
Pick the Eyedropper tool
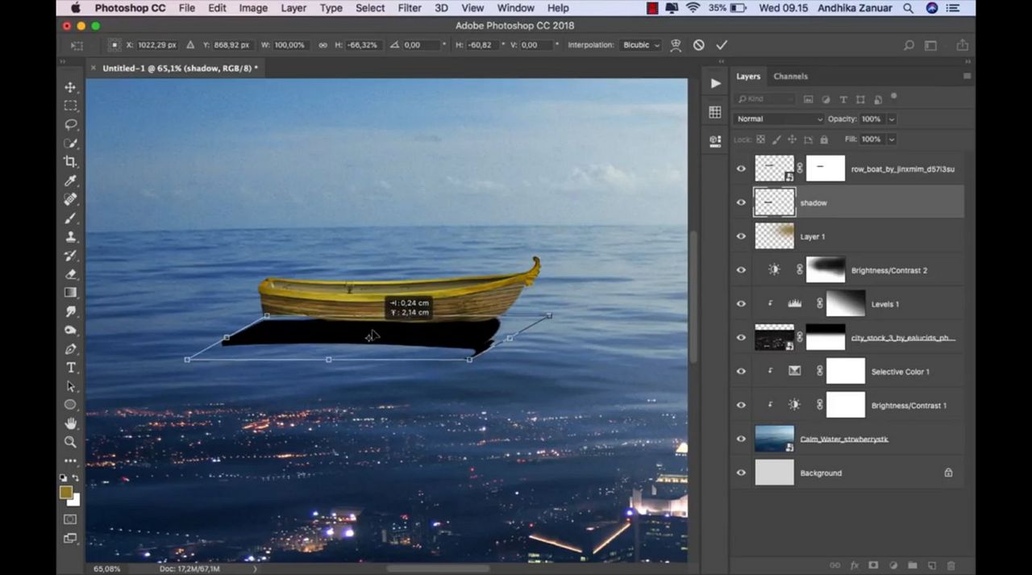pyautogui.click(x=71, y=181)
